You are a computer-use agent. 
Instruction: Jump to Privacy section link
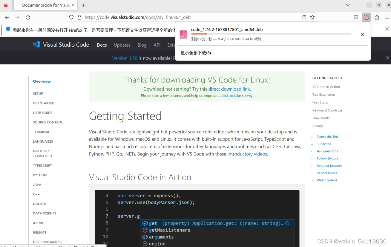coord(318,126)
